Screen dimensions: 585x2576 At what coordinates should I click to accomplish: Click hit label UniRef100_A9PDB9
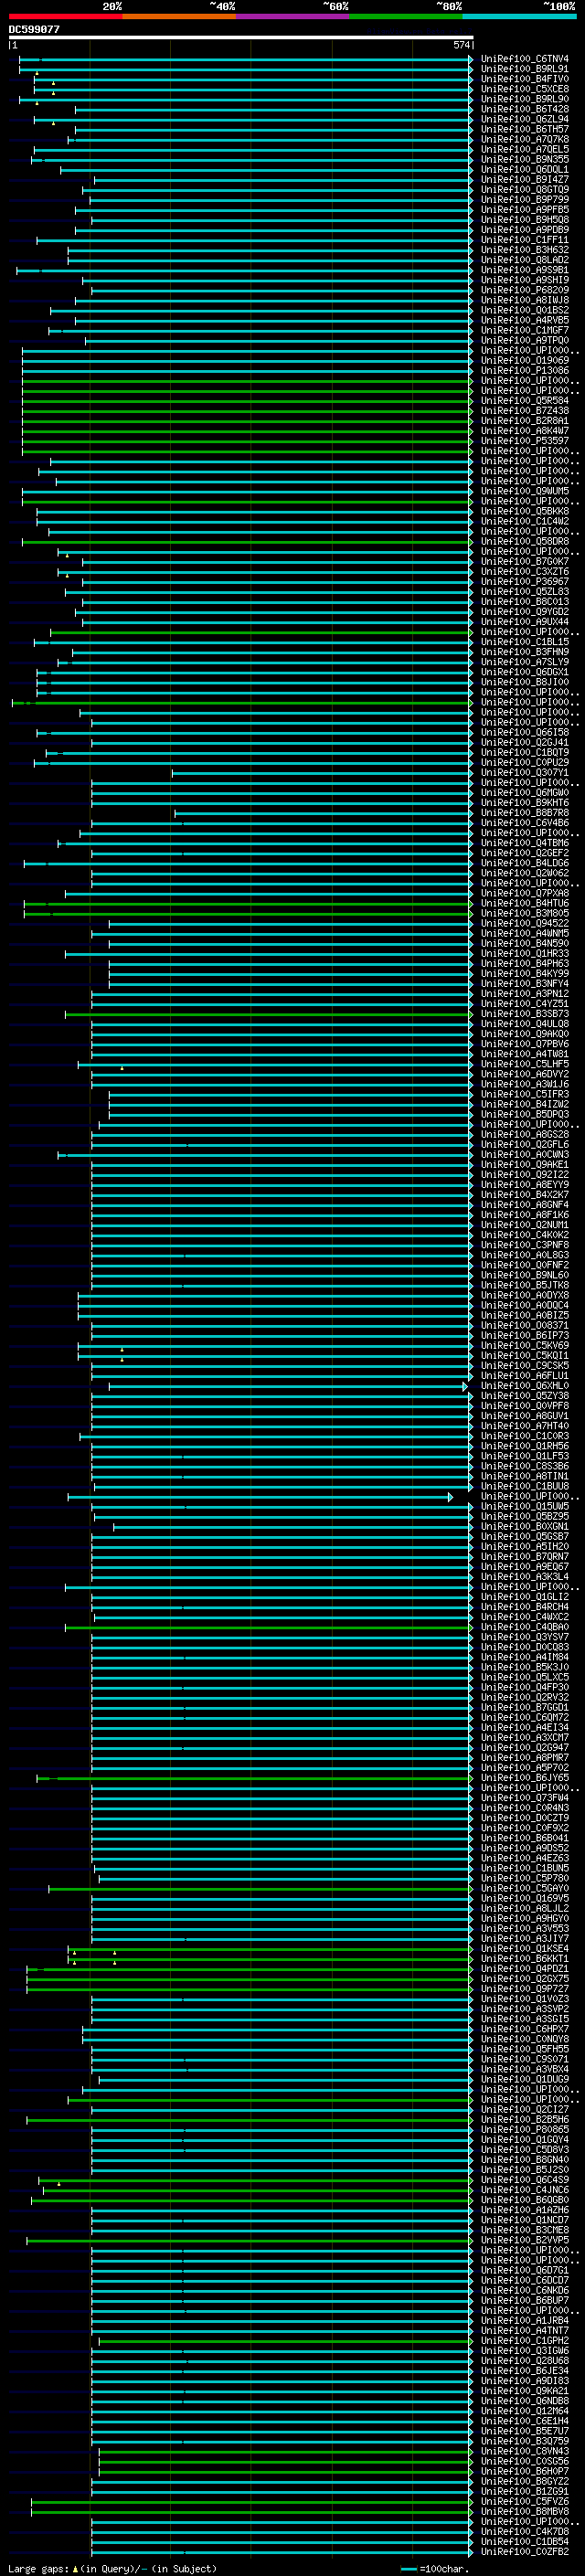pyautogui.click(x=525, y=230)
